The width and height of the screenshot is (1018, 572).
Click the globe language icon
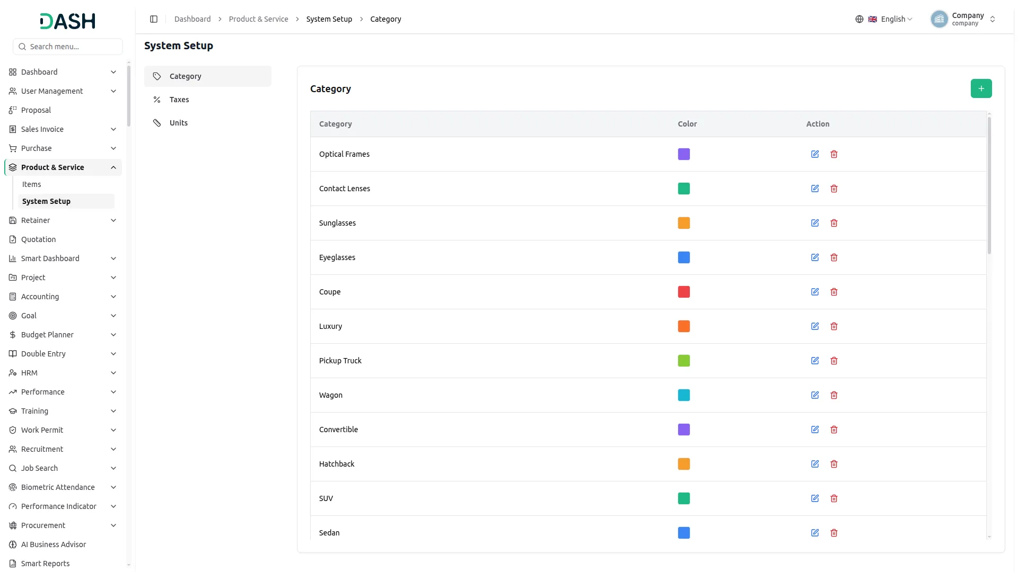tap(859, 19)
